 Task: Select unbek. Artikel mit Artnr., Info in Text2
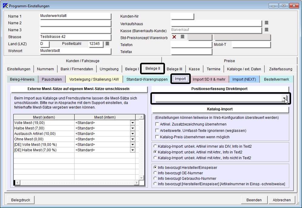155,152
